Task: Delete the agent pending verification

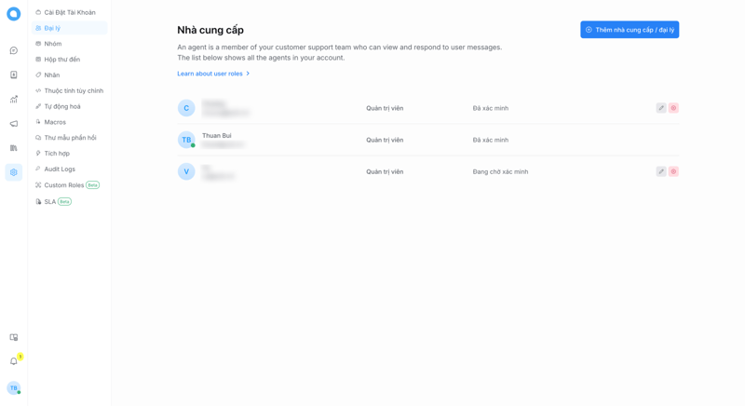Action: pos(673,171)
